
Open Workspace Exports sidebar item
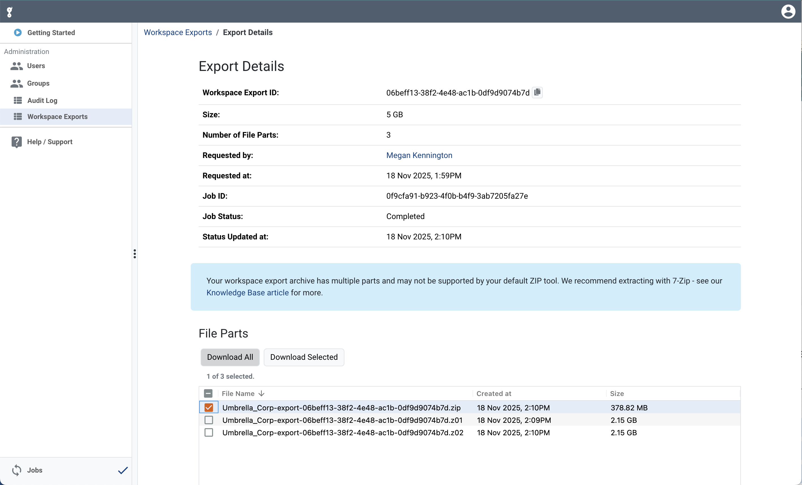pos(57,117)
